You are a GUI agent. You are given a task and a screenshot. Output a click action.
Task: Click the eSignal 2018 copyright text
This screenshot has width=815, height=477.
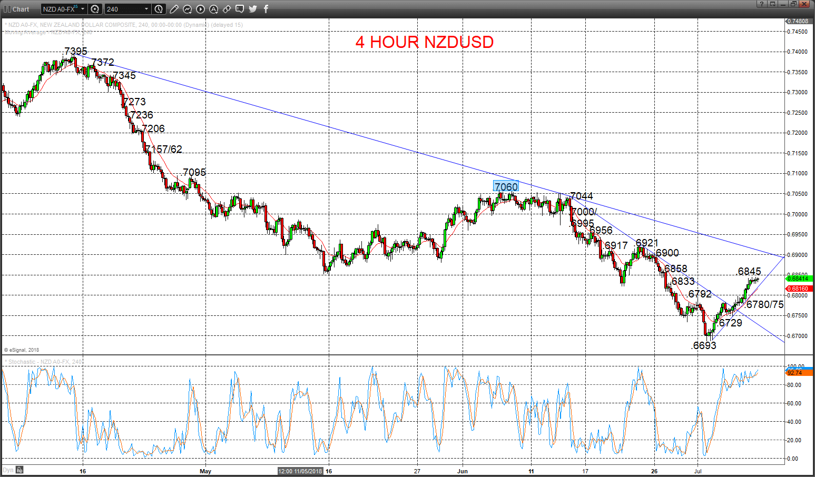click(x=22, y=350)
